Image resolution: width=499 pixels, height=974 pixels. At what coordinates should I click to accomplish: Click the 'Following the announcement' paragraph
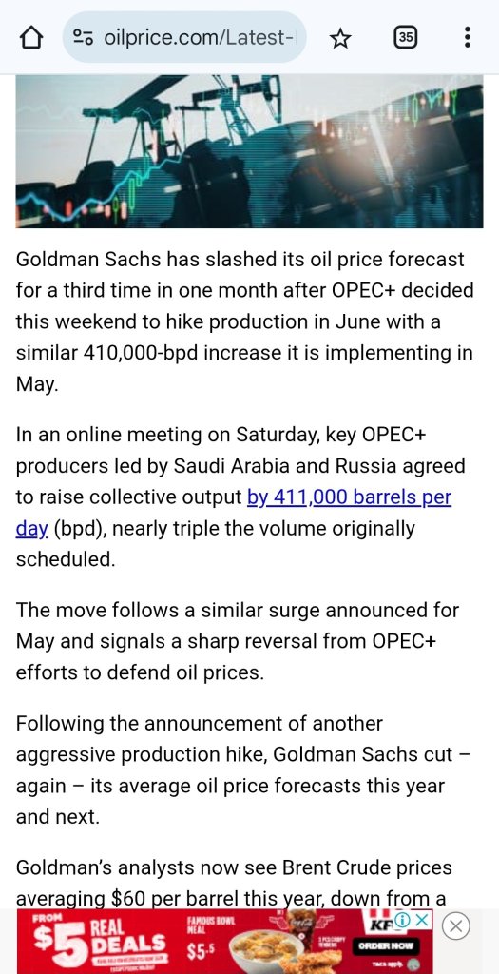(243, 770)
